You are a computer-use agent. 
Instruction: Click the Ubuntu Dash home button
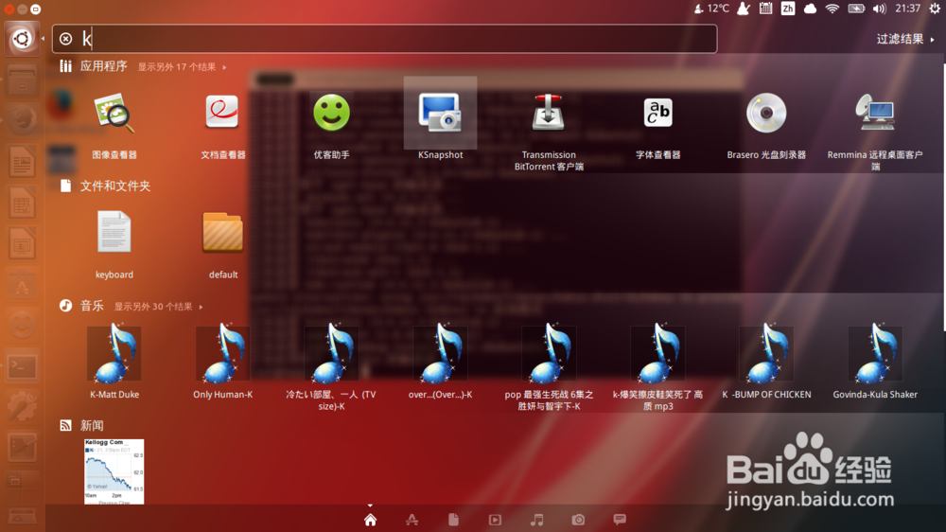point(23,39)
